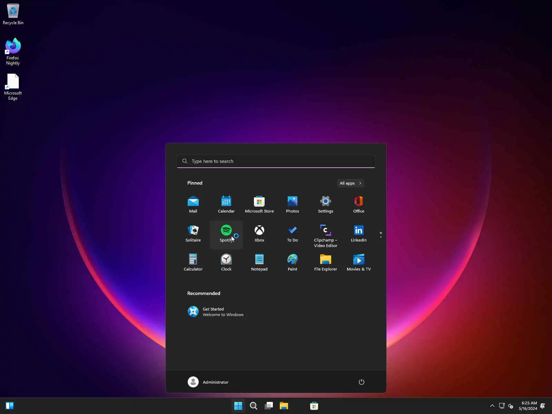Open the clock showing 6:25 AM

tap(528, 406)
